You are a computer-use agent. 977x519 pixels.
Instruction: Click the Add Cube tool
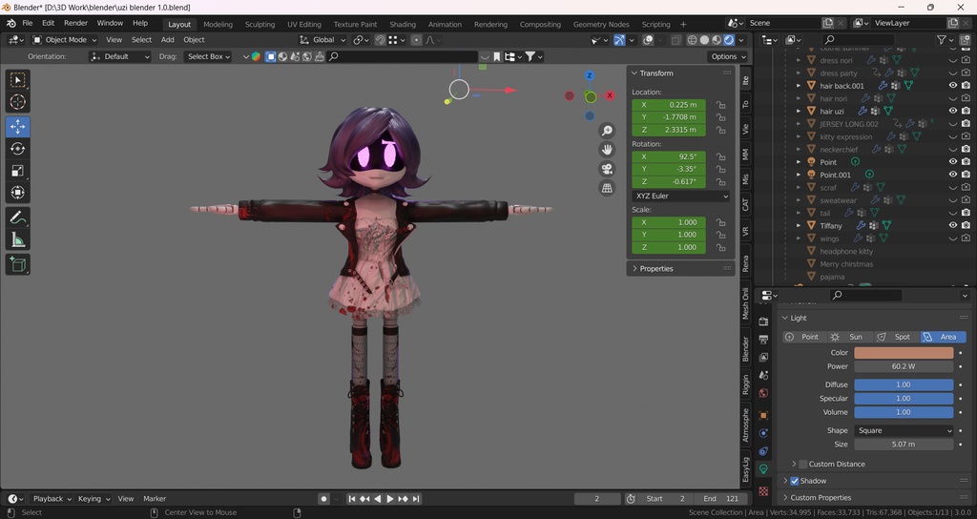[x=17, y=264]
